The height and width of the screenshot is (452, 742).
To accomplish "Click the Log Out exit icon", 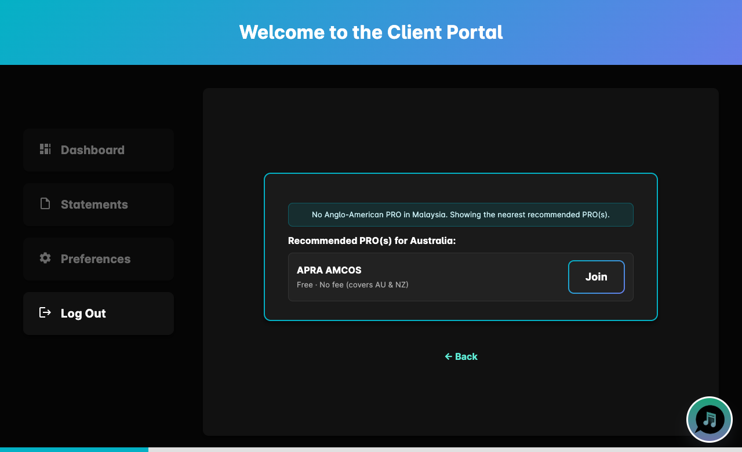I will [45, 312].
